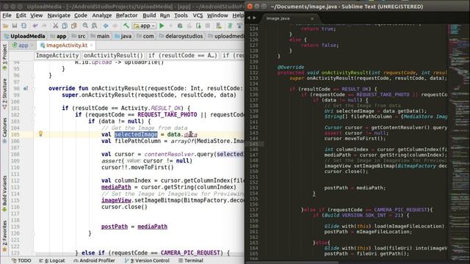Collapse the onActivityResult fold marker on line 98
This screenshot has height=264, width=470.
[x=33, y=88]
